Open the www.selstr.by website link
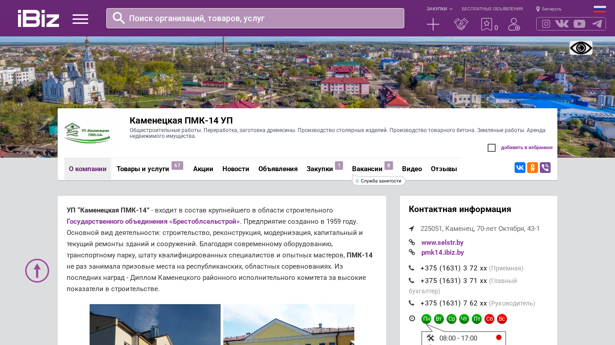This screenshot has width=615, height=345. point(442,243)
